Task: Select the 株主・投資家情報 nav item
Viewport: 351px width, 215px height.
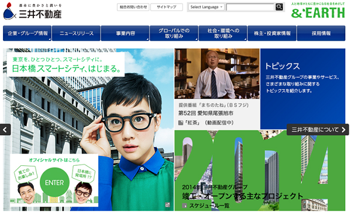Action: click(x=272, y=33)
